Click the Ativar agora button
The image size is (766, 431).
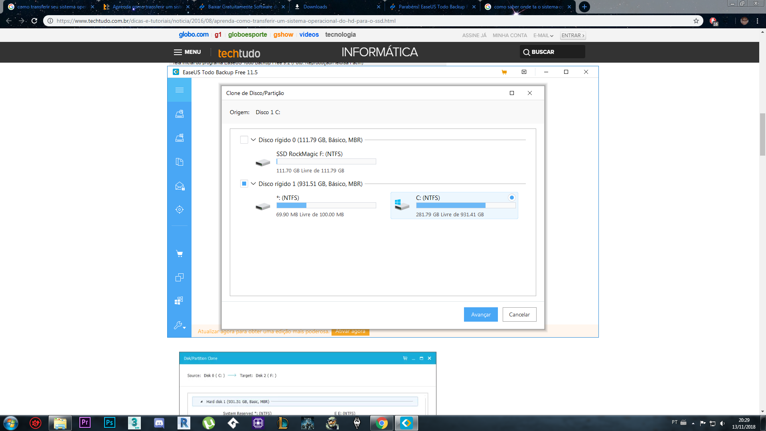click(x=350, y=332)
